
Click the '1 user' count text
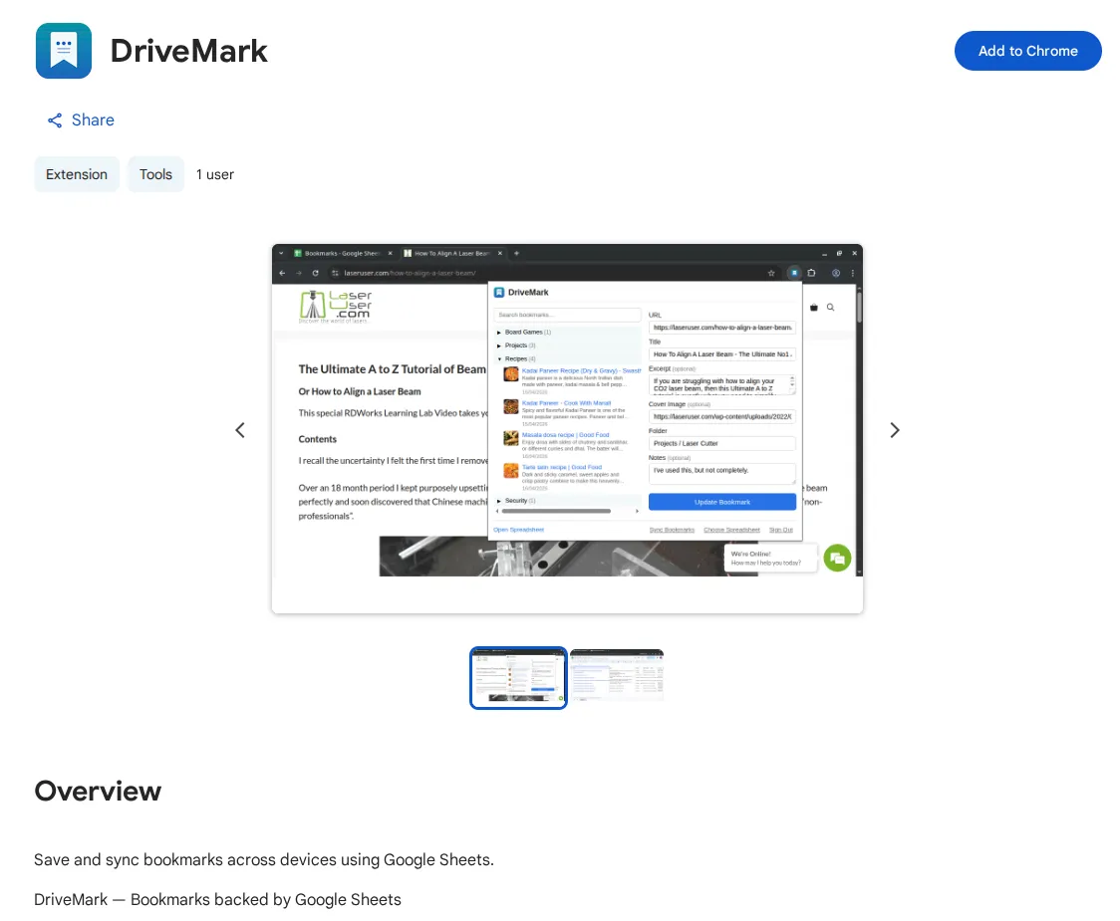click(215, 174)
